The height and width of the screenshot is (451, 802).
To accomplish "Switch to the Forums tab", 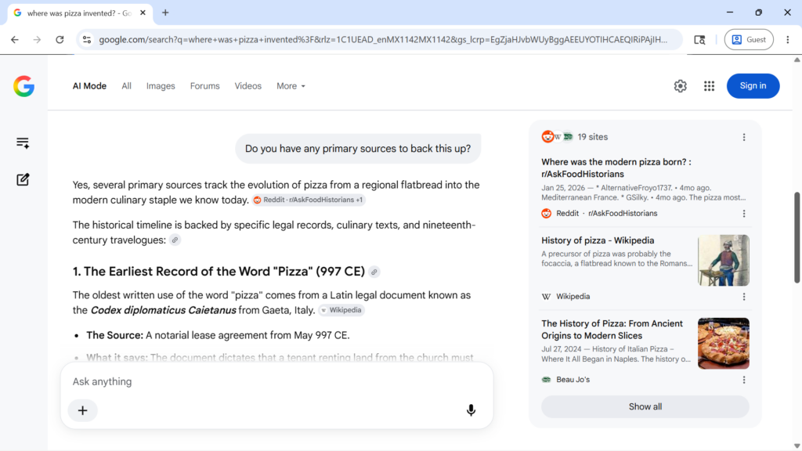I will coord(204,86).
